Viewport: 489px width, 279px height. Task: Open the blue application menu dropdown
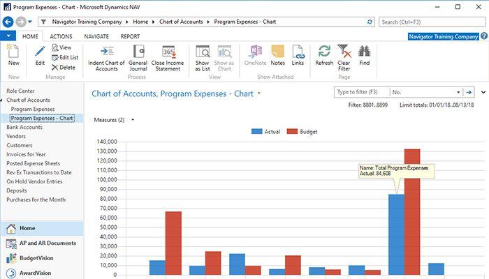click(8, 36)
